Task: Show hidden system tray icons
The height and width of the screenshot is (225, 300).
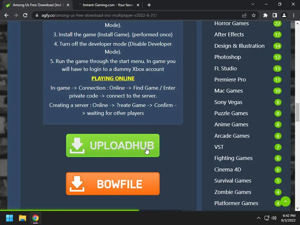Action: [258, 218]
